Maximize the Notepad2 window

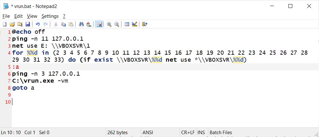(290, 6)
